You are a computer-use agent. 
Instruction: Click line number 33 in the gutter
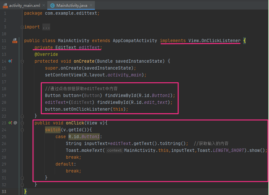(4, 192)
